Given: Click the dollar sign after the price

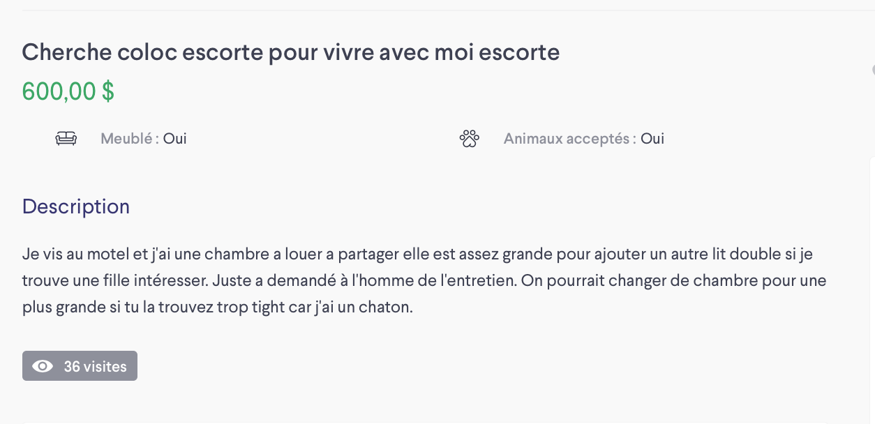Looking at the screenshot, I should [x=108, y=91].
